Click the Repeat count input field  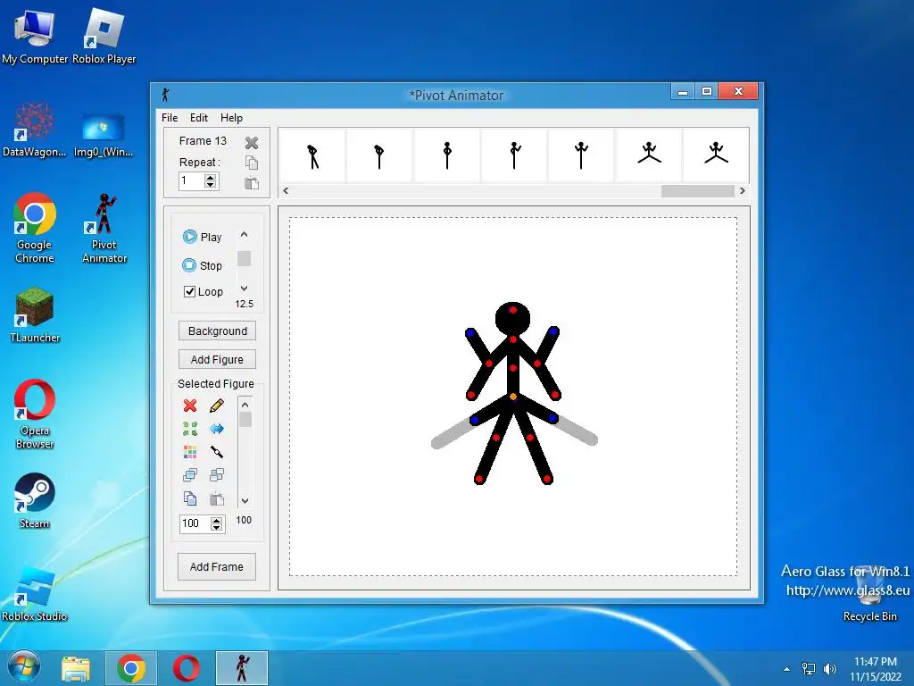tap(193, 180)
